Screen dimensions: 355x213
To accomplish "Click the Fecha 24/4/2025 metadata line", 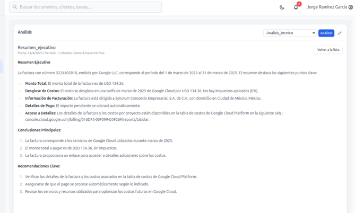I will coord(61,53).
